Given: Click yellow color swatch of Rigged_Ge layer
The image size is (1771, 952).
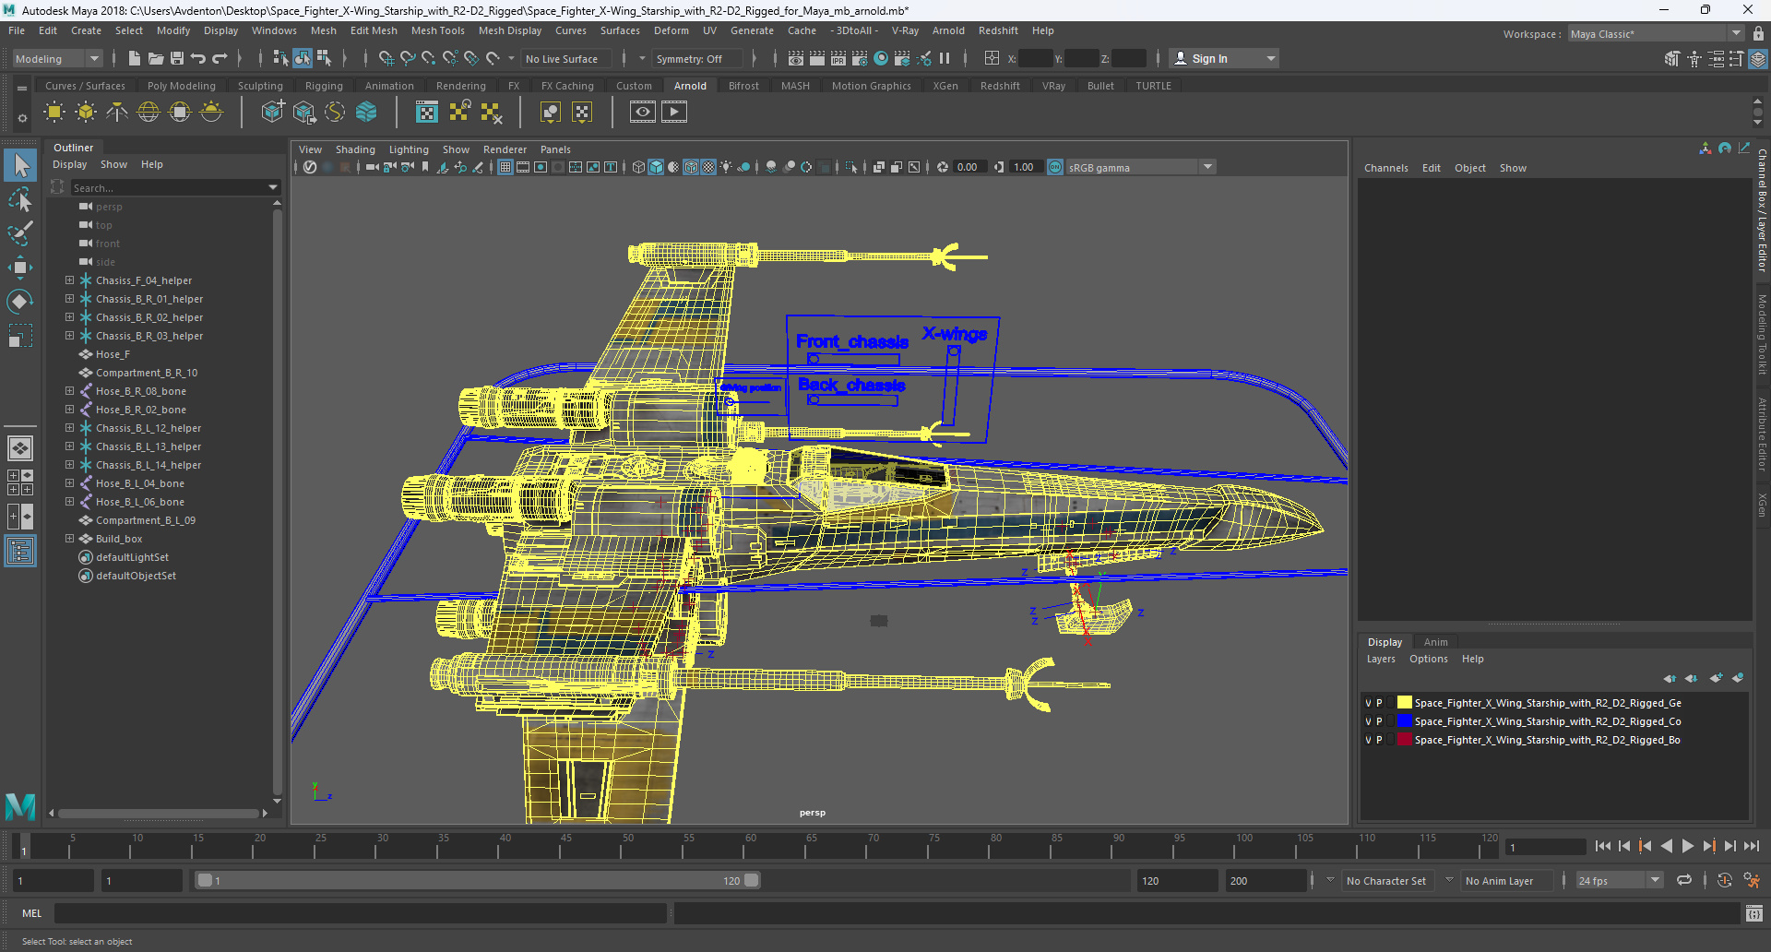Looking at the screenshot, I should coord(1404,702).
